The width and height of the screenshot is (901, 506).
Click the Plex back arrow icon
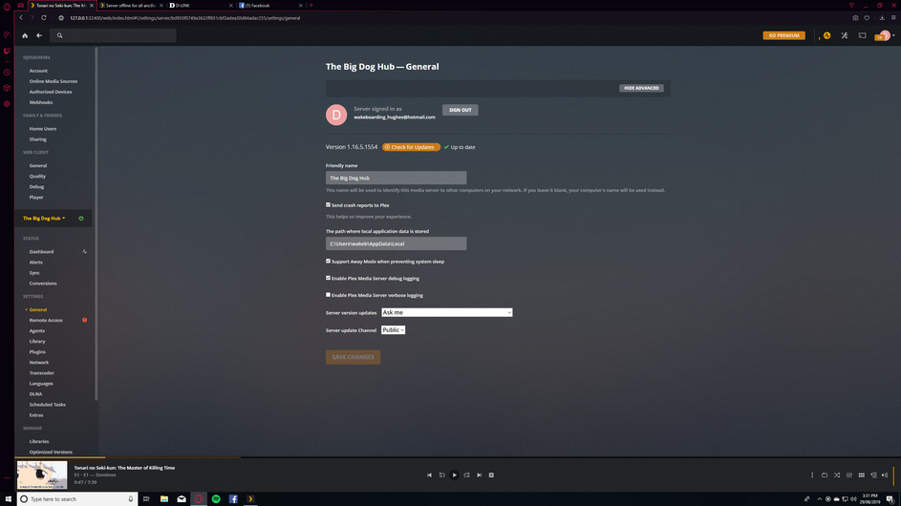pos(39,35)
